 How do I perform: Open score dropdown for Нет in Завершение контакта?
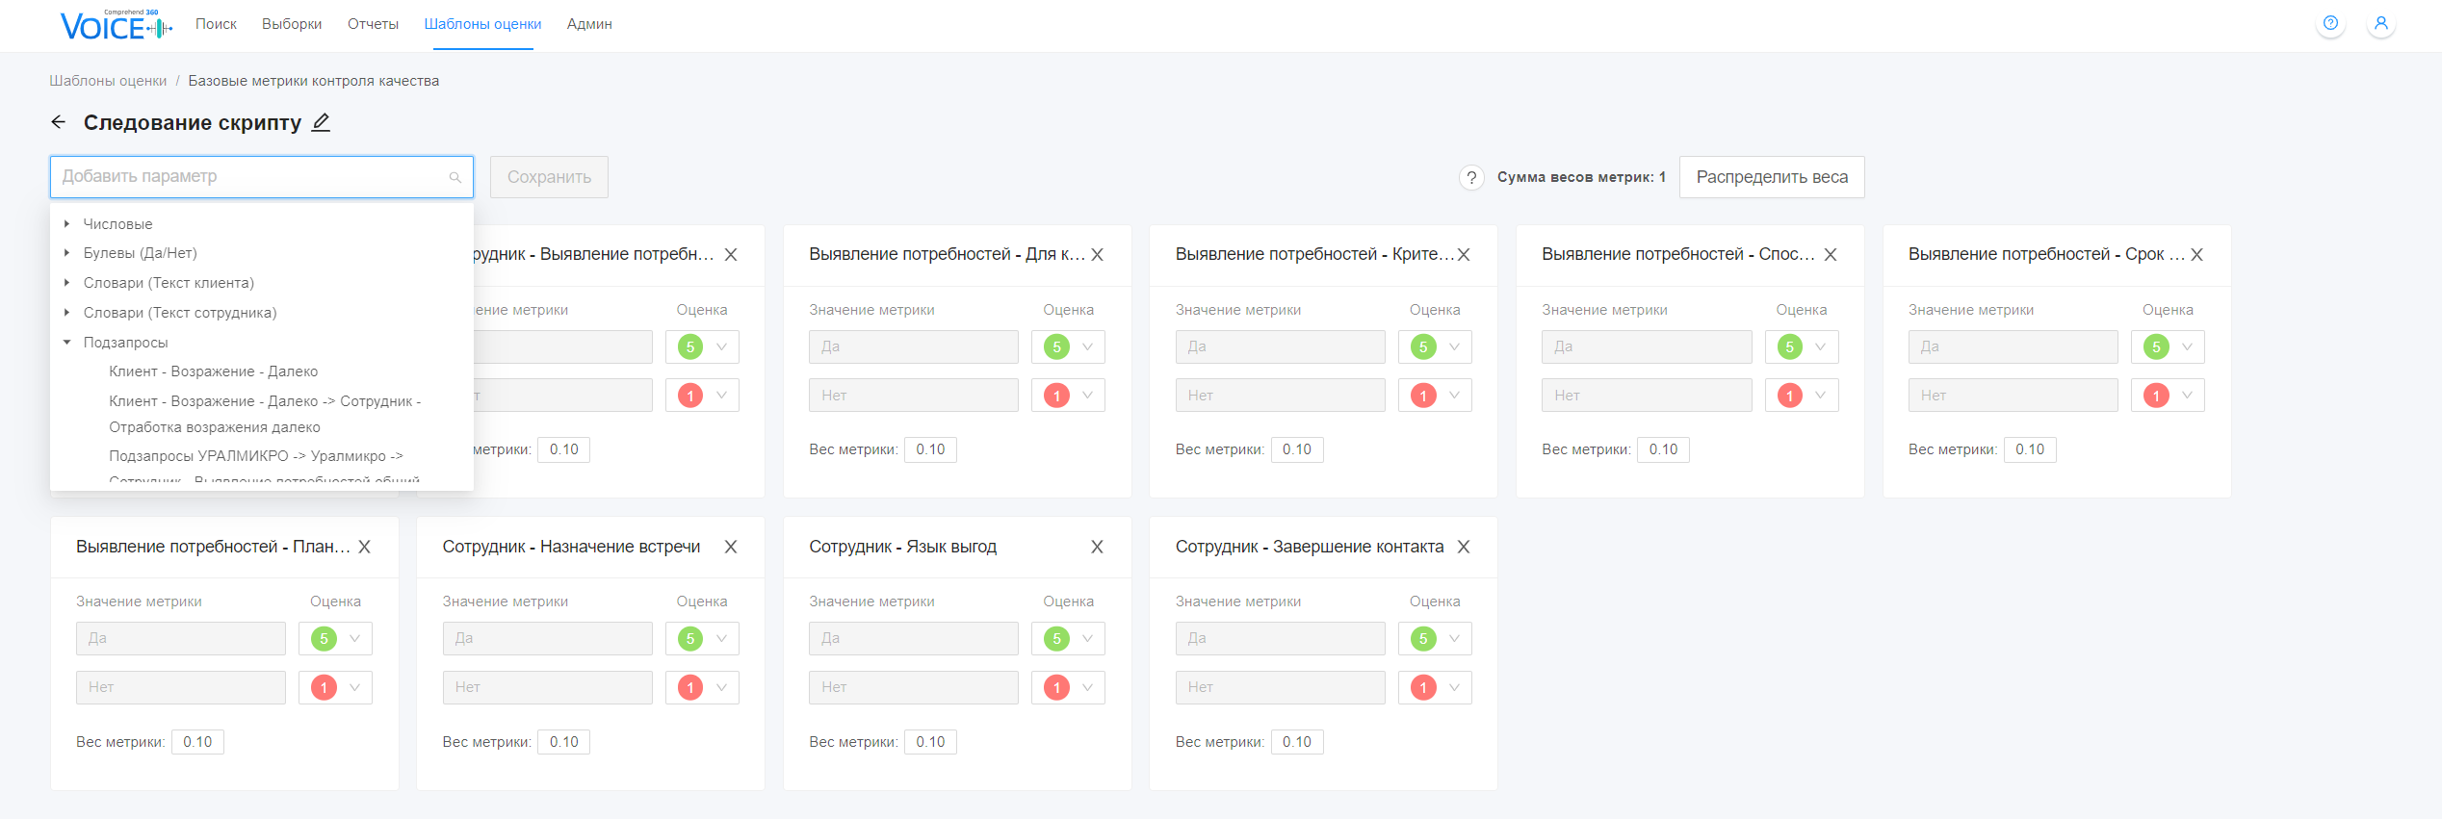pyautogui.click(x=1434, y=687)
